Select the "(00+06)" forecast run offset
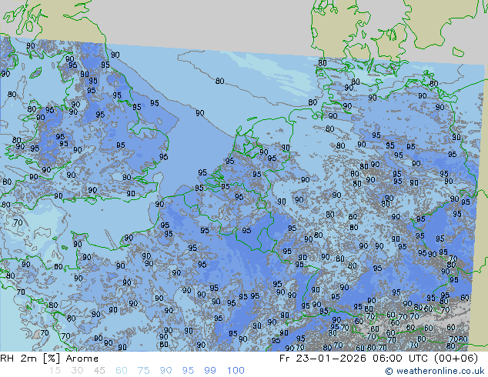 456,359
